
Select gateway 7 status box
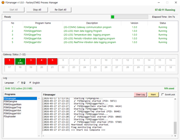tap(74, 61)
